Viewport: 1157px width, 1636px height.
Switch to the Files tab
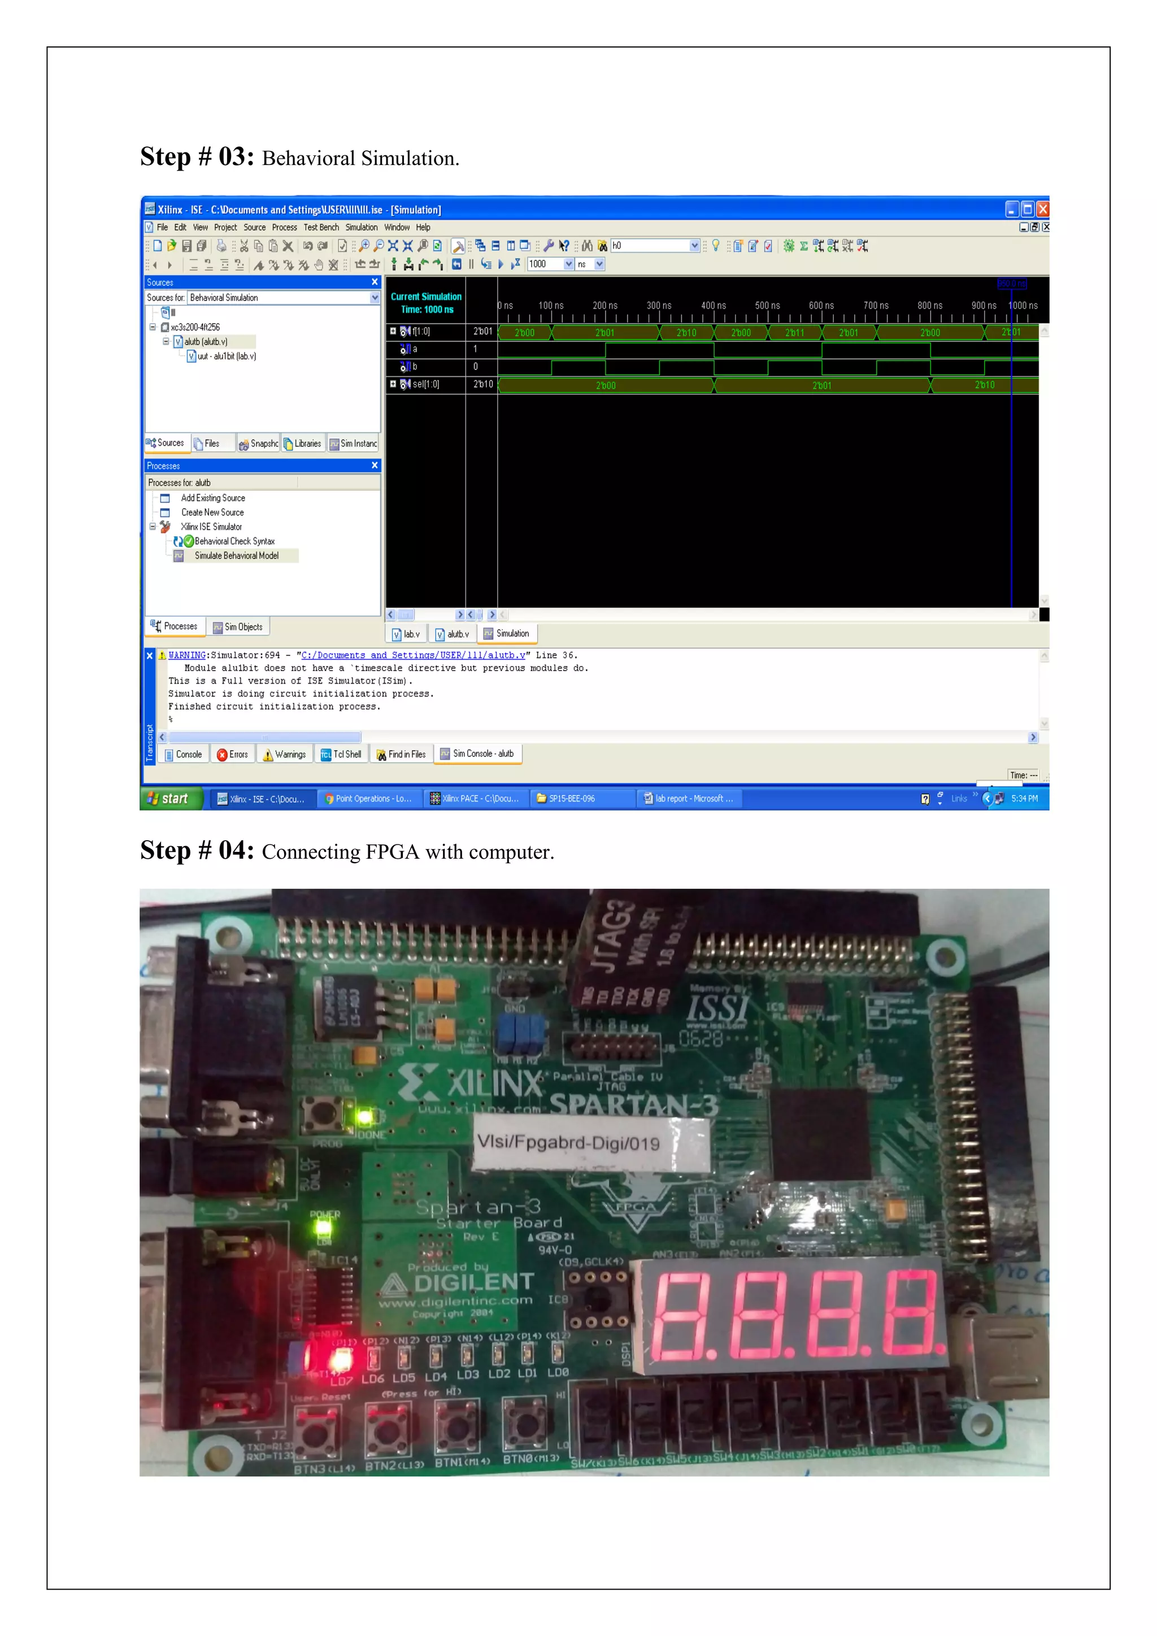coord(214,443)
